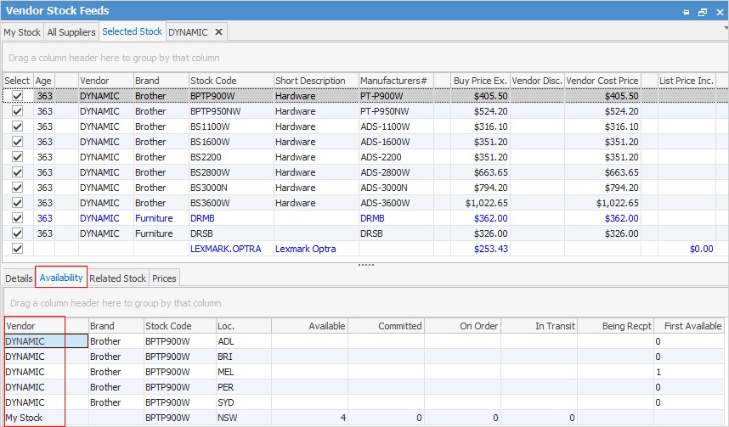
Task: Open the Related Stock tab
Action: (118, 278)
